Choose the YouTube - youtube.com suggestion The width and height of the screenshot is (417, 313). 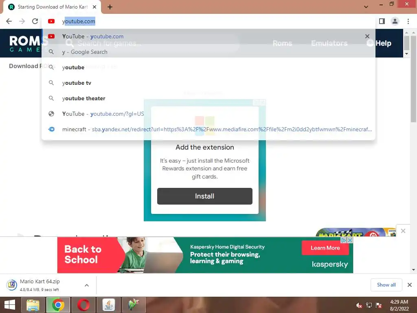208,36
